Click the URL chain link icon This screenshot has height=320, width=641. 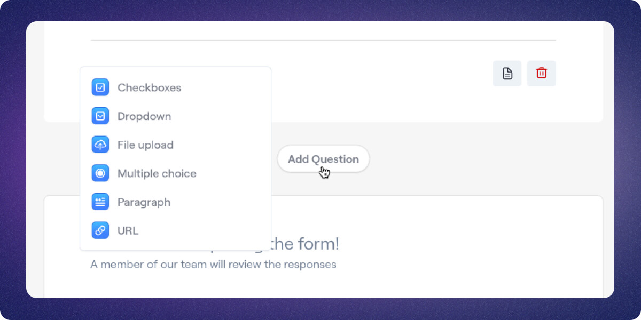pyautogui.click(x=100, y=230)
